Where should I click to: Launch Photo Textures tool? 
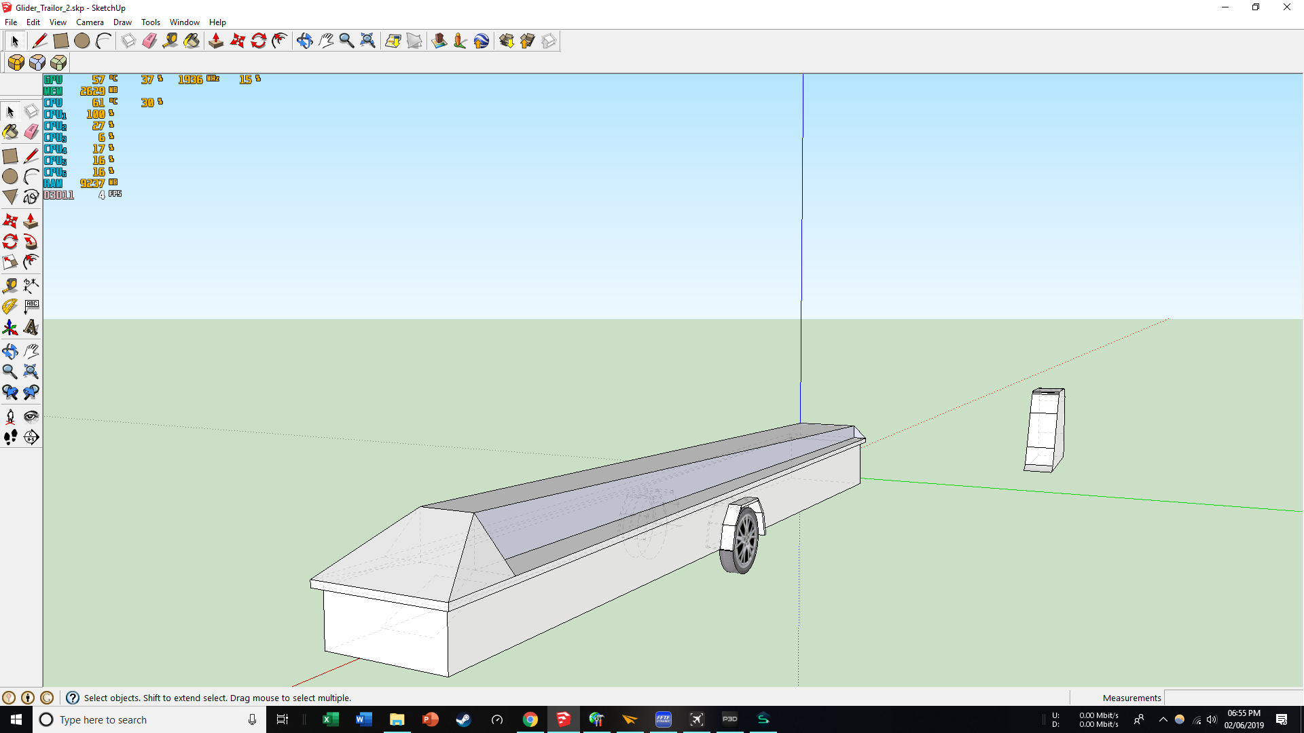pyautogui.click(x=460, y=41)
